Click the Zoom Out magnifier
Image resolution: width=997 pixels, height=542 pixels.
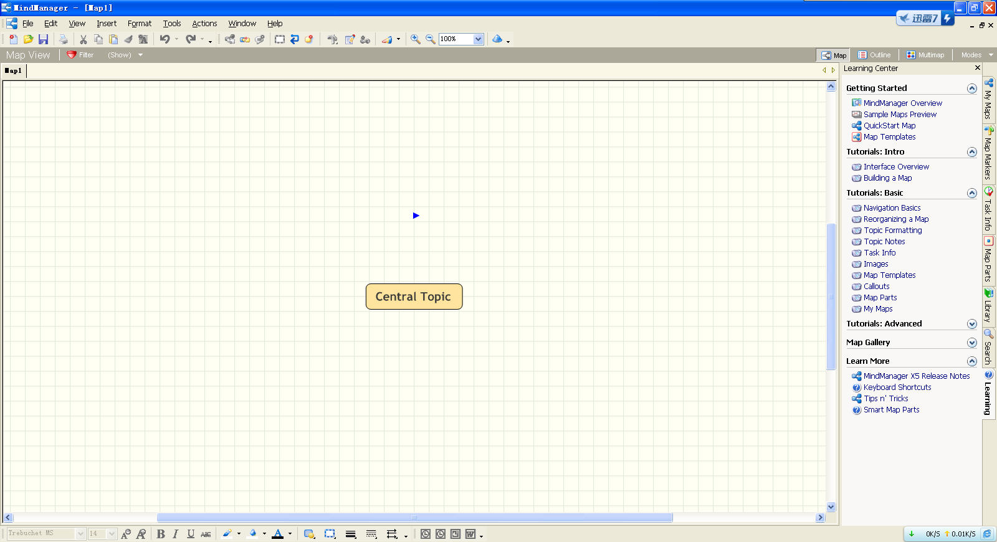431,39
